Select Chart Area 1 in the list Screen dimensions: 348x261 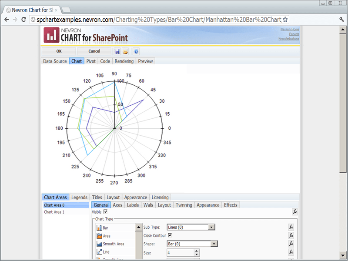pos(54,212)
